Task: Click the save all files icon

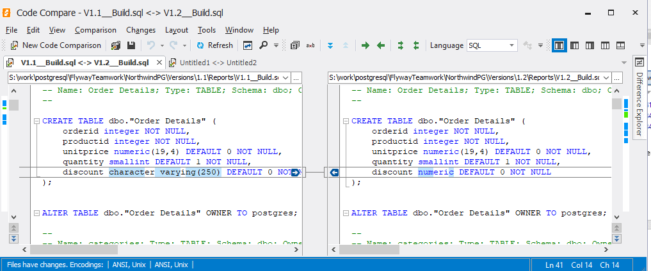Action: tap(116, 45)
